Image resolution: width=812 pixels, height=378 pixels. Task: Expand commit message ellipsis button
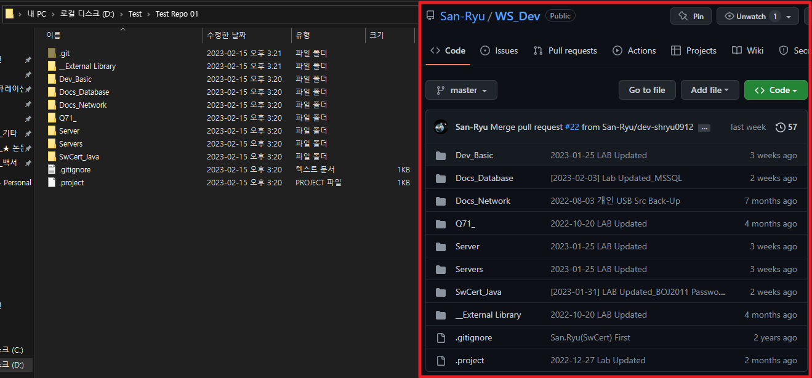click(x=705, y=127)
